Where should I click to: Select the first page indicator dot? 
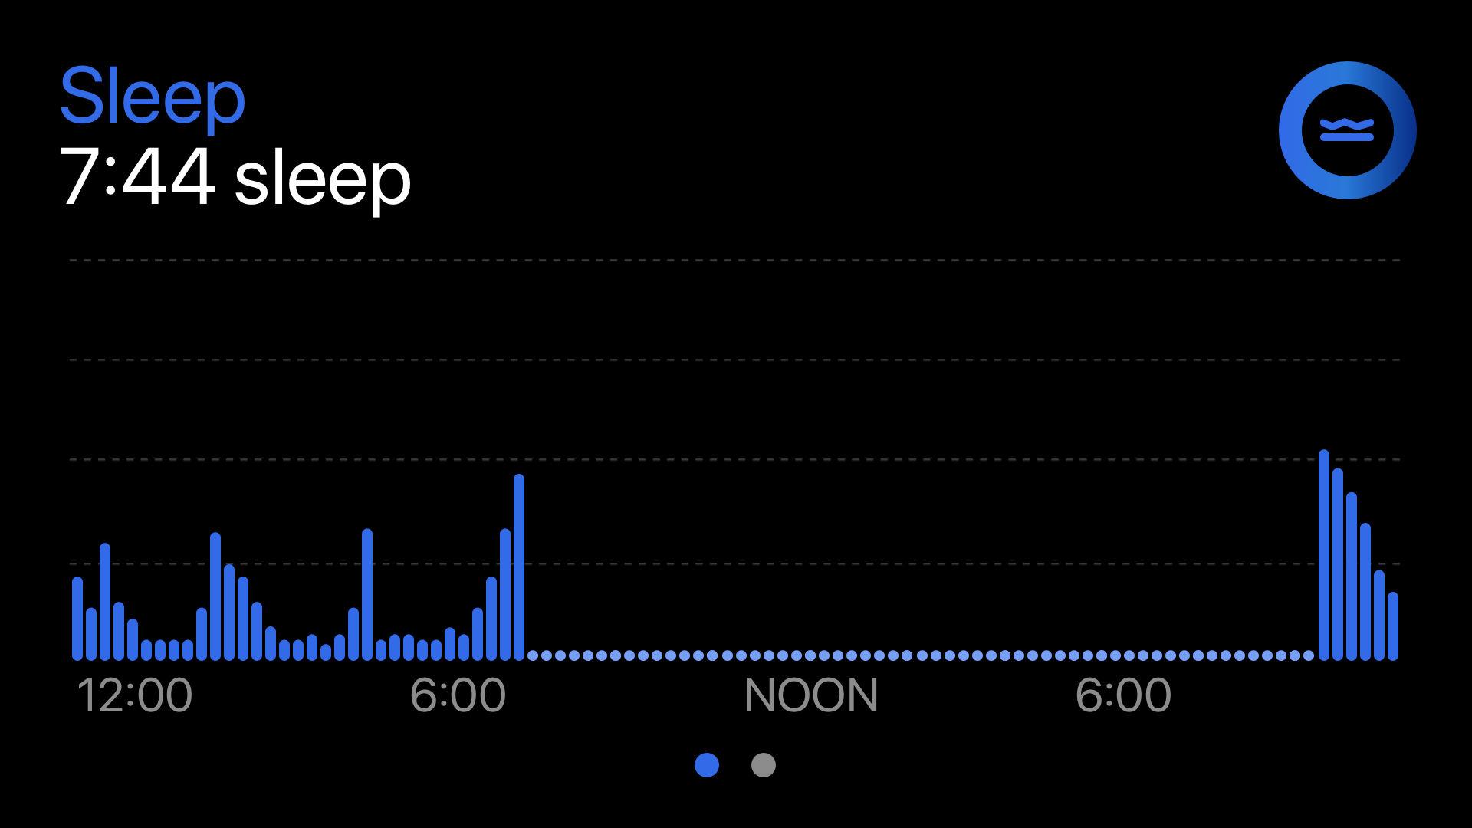[x=708, y=765]
